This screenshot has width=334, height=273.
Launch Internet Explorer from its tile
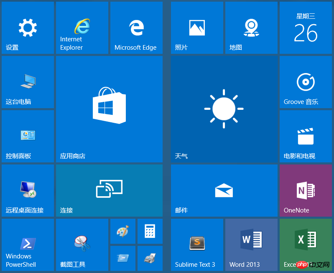tap(82, 28)
